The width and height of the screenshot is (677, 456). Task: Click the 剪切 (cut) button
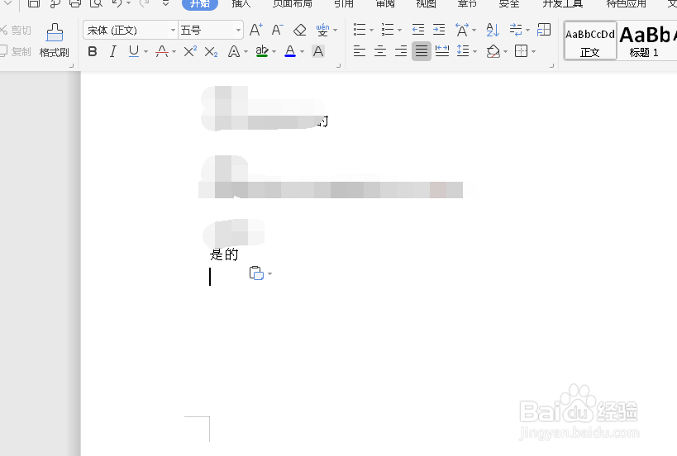pyautogui.click(x=16, y=31)
